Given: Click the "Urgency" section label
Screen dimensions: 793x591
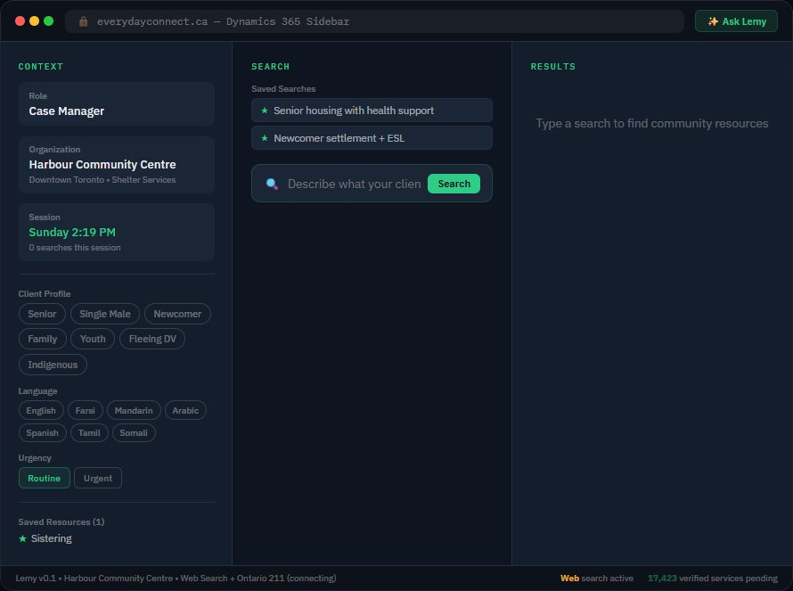Looking at the screenshot, I should click(x=35, y=457).
